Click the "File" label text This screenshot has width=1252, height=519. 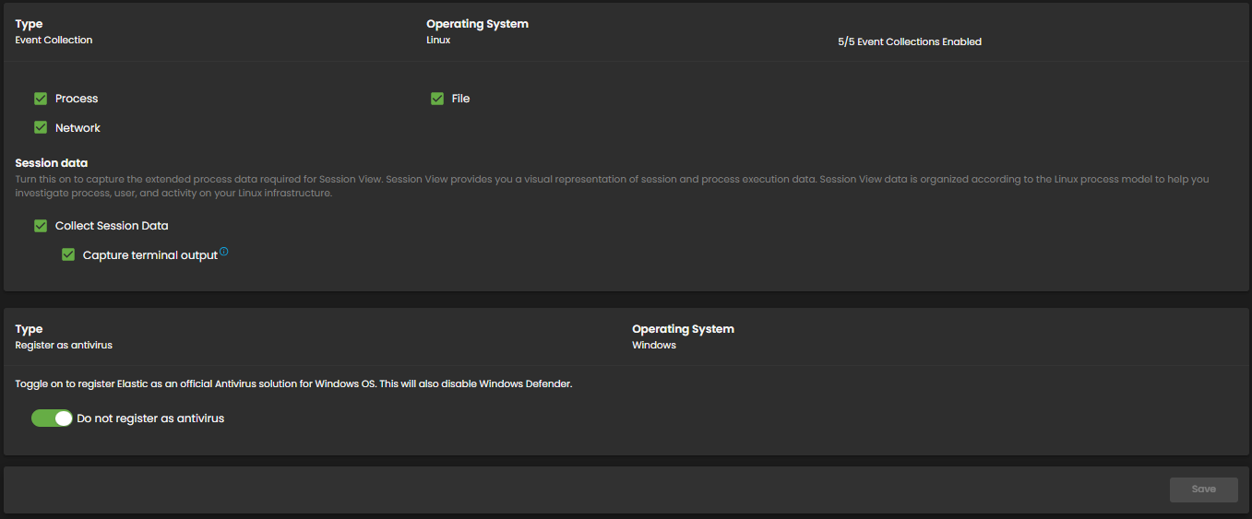click(x=460, y=99)
